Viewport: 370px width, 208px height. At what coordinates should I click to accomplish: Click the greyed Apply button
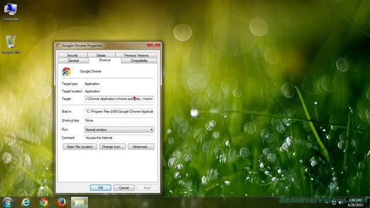pos(147,188)
